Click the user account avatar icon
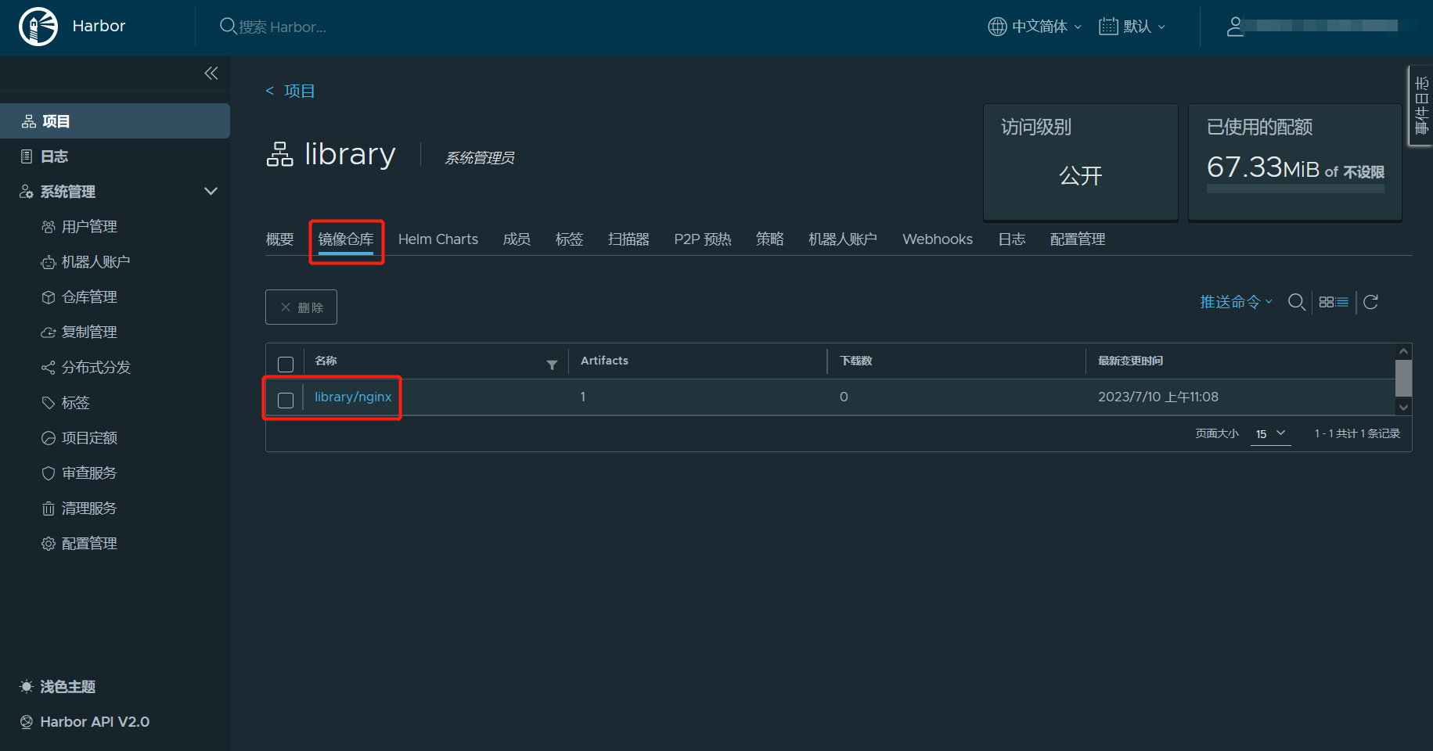The height and width of the screenshot is (751, 1433). coord(1235,27)
